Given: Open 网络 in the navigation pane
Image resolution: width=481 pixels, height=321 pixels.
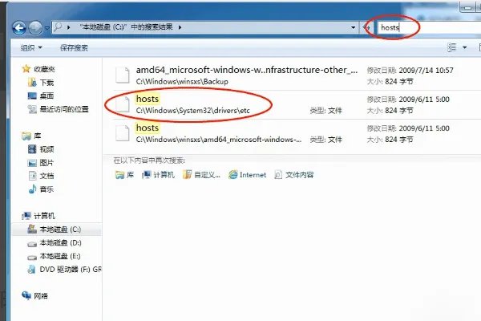Looking at the screenshot, I should [35, 296].
